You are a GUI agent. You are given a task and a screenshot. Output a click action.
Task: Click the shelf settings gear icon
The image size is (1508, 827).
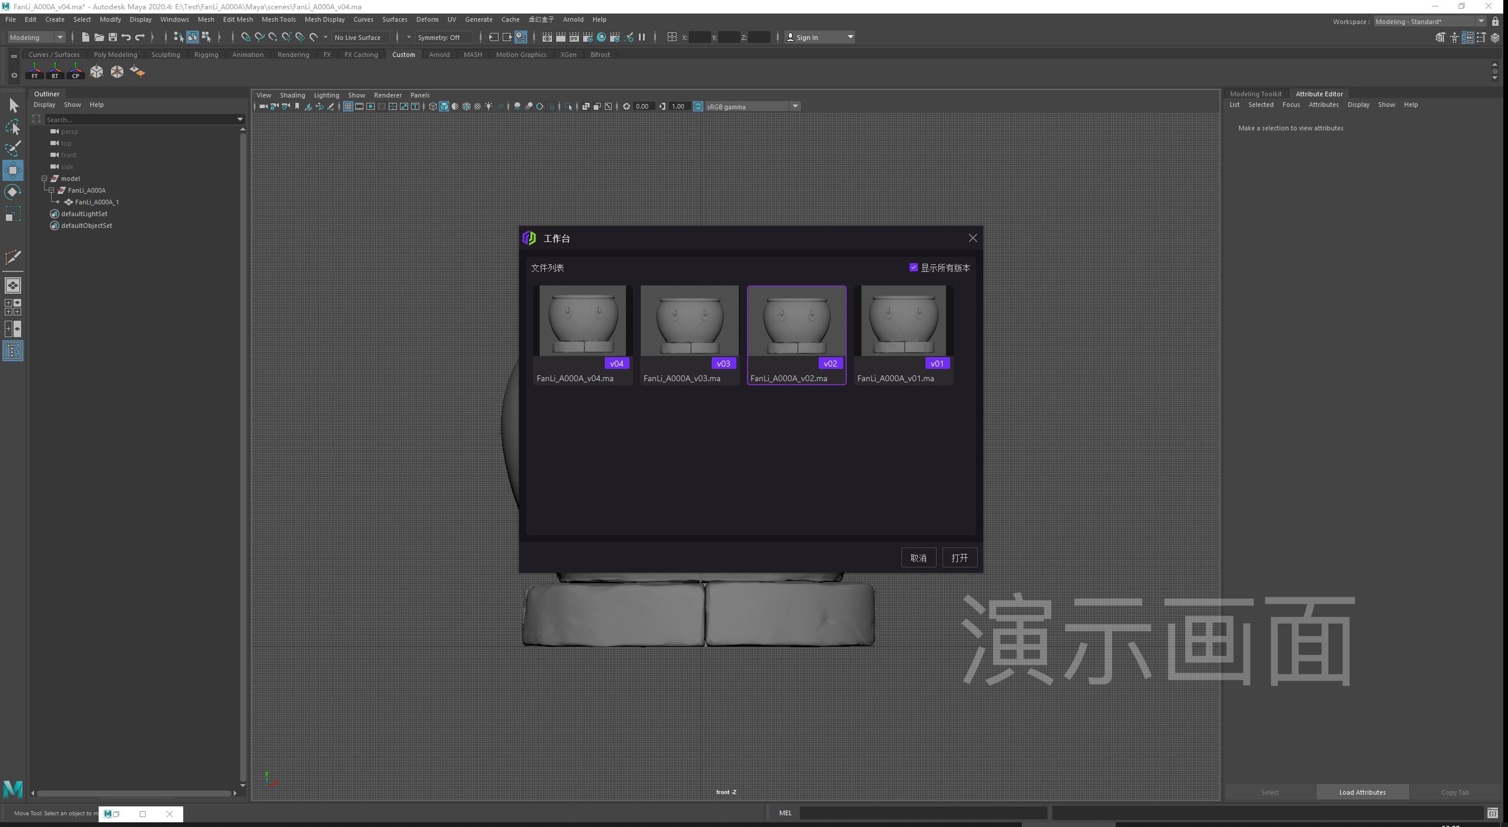coord(14,75)
